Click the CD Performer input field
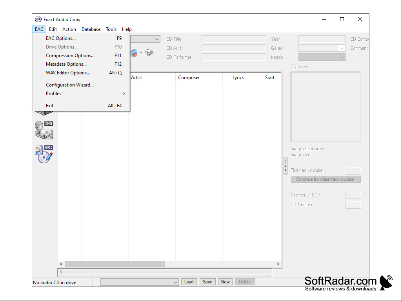Viewport: 402px width, 301px height. (234, 57)
